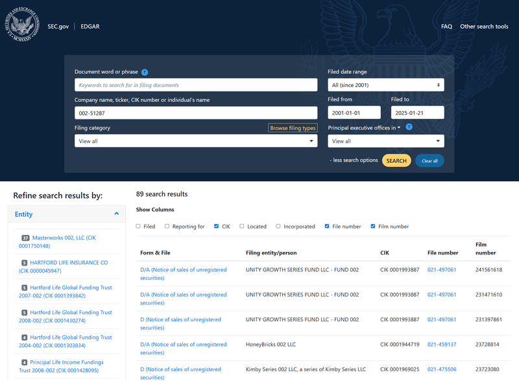Filter by Hartford Life Global Funding Trust 2008-002

click(x=66, y=316)
